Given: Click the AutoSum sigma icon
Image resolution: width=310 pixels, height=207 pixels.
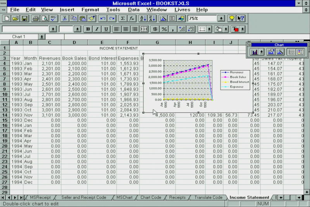Looking at the screenshot, I should [x=123, y=18].
